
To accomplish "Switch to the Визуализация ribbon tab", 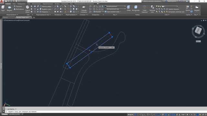I will pos(36,4).
